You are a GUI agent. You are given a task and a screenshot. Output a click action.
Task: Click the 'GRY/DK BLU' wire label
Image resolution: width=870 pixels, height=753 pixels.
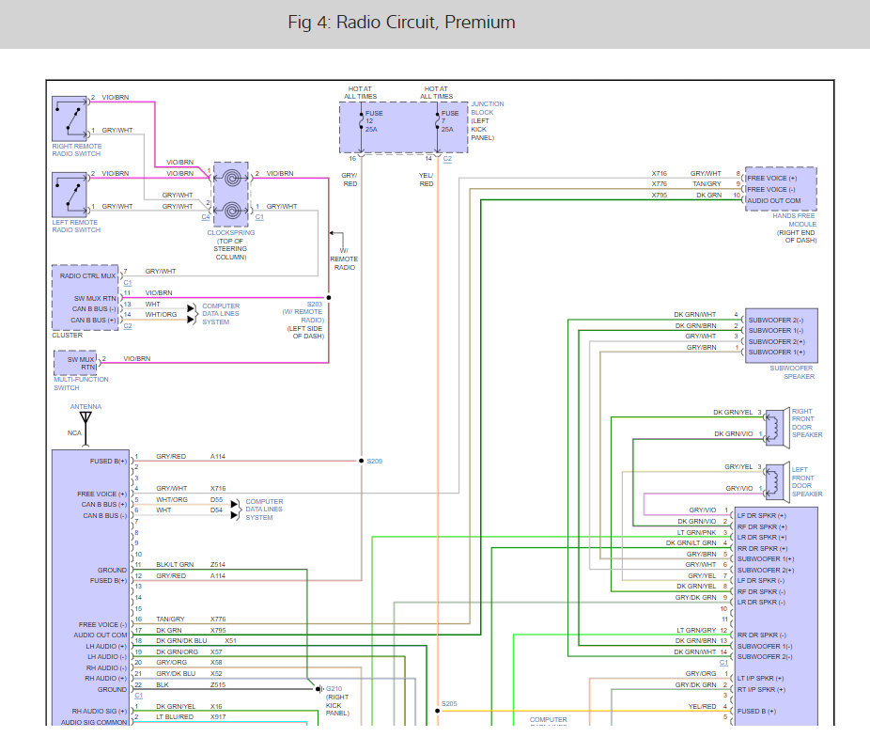(176, 674)
